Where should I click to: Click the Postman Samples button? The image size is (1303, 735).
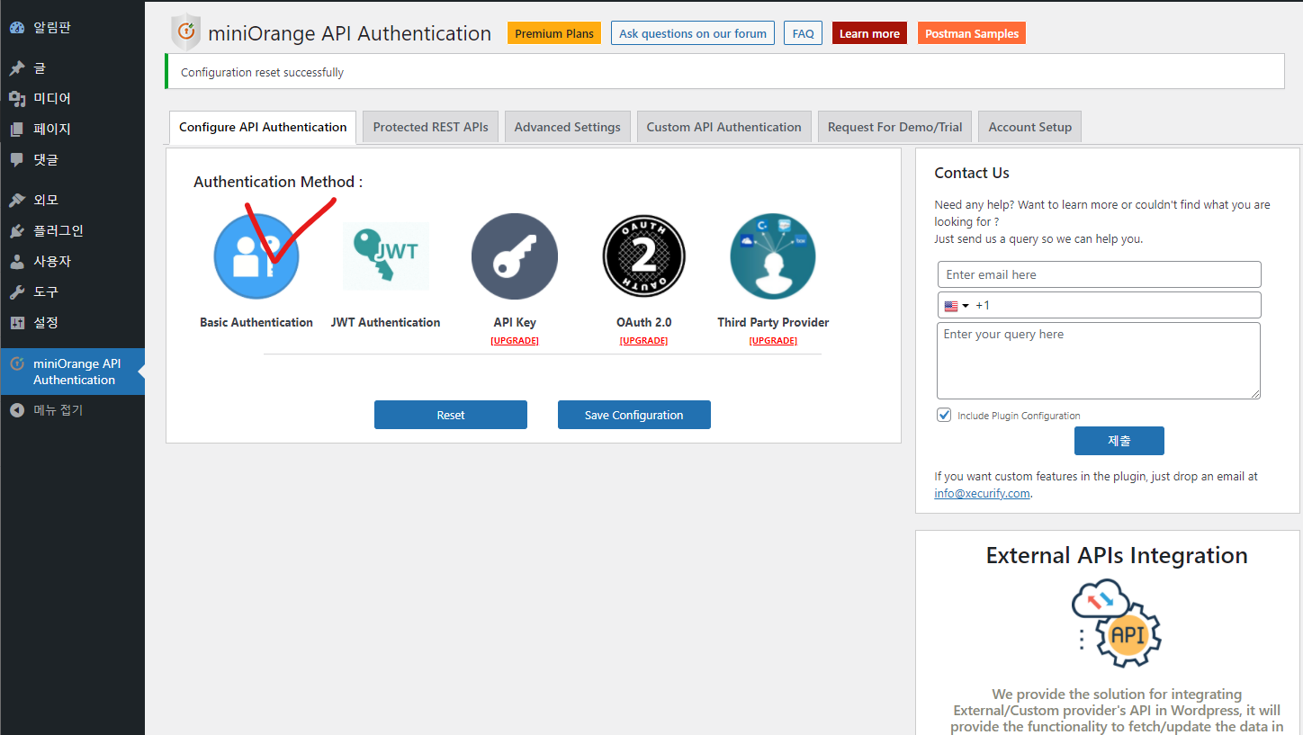point(972,33)
